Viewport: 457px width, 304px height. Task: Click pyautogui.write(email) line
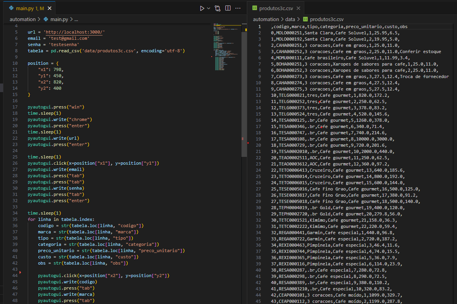click(56, 169)
